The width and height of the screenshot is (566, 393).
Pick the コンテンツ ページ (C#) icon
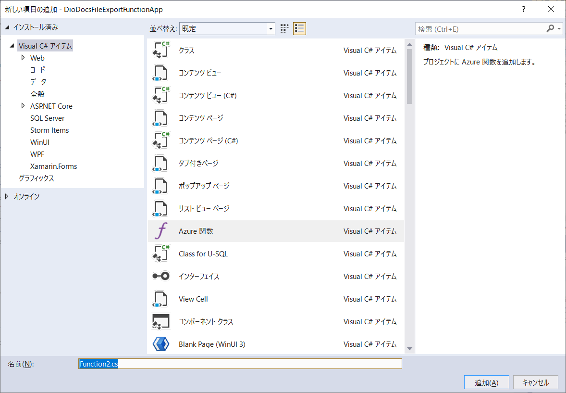[x=160, y=140]
